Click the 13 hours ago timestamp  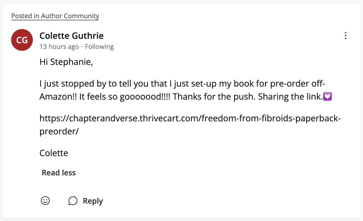[x=59, y=47]
